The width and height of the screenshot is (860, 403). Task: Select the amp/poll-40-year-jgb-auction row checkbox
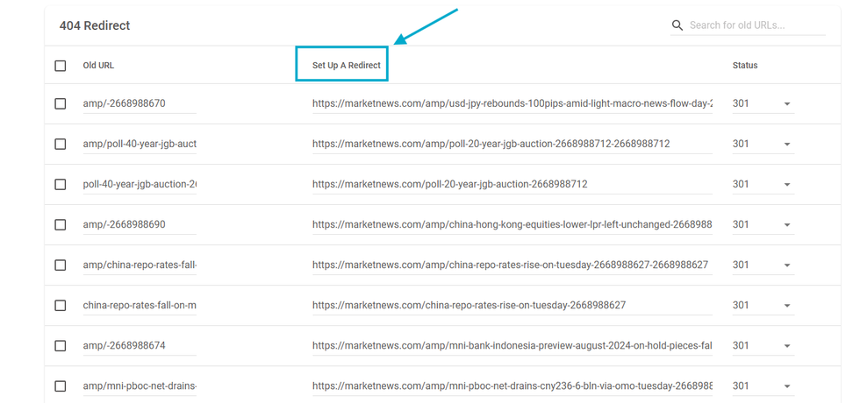point(61,144)
